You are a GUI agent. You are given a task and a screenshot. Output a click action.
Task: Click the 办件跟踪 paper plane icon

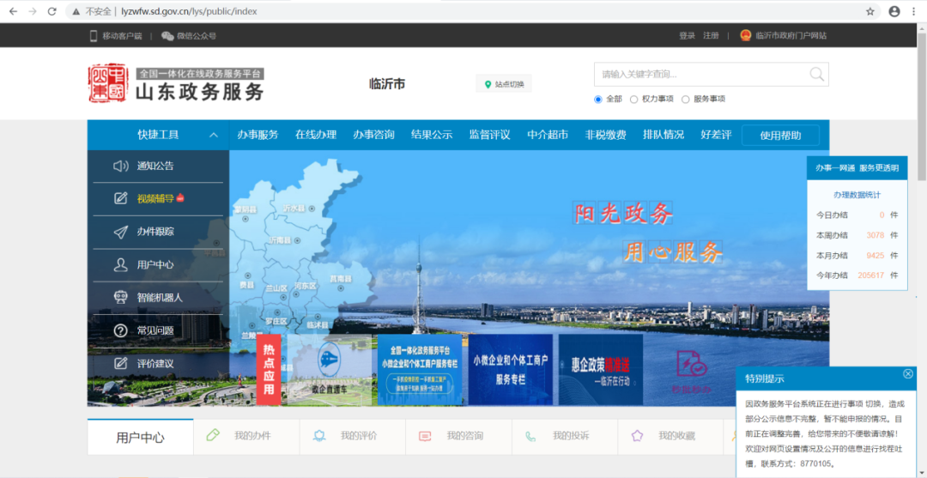click(121, 232)
